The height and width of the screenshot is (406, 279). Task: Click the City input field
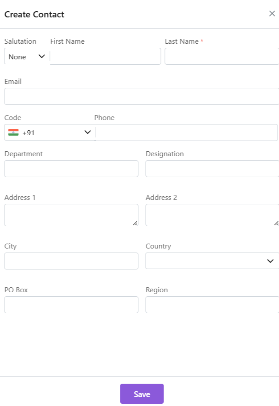[71, 261]
